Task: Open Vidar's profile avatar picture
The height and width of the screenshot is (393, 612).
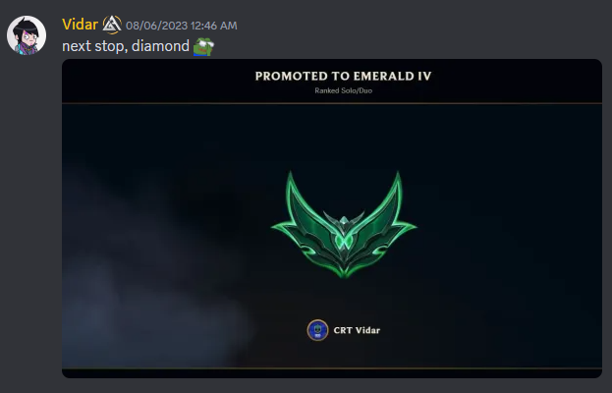Action: pos(27,35)
